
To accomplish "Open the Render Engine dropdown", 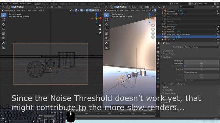I will pyautogui.click(x=201, y=47).
